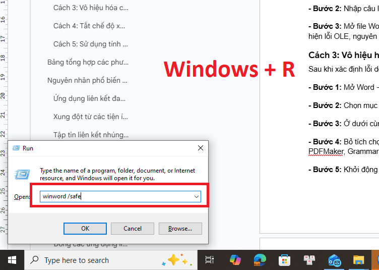Viewport: 379px width, 270px height.
Task: Click the sparkle icon in the search box
Action: (x=177, y=260)
